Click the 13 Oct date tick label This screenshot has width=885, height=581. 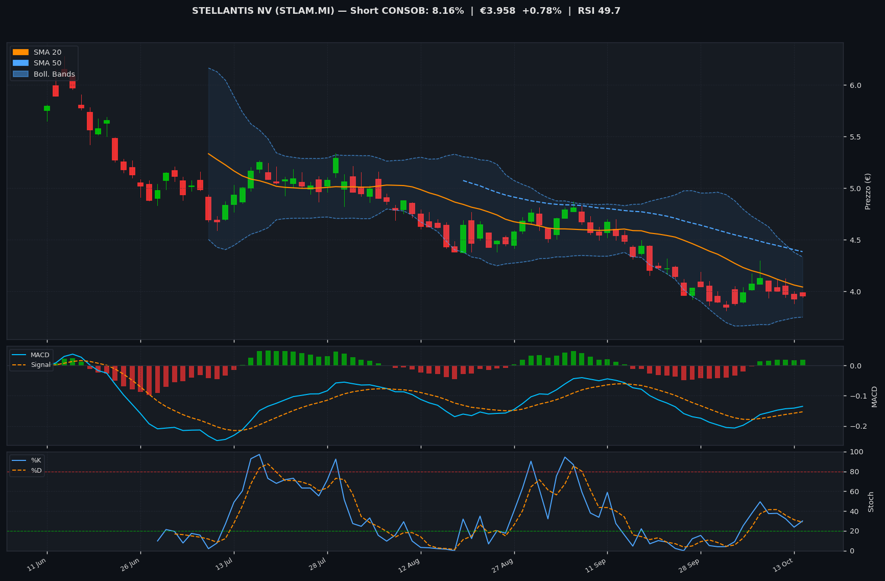pyautogui.click(x=783, y=565)
